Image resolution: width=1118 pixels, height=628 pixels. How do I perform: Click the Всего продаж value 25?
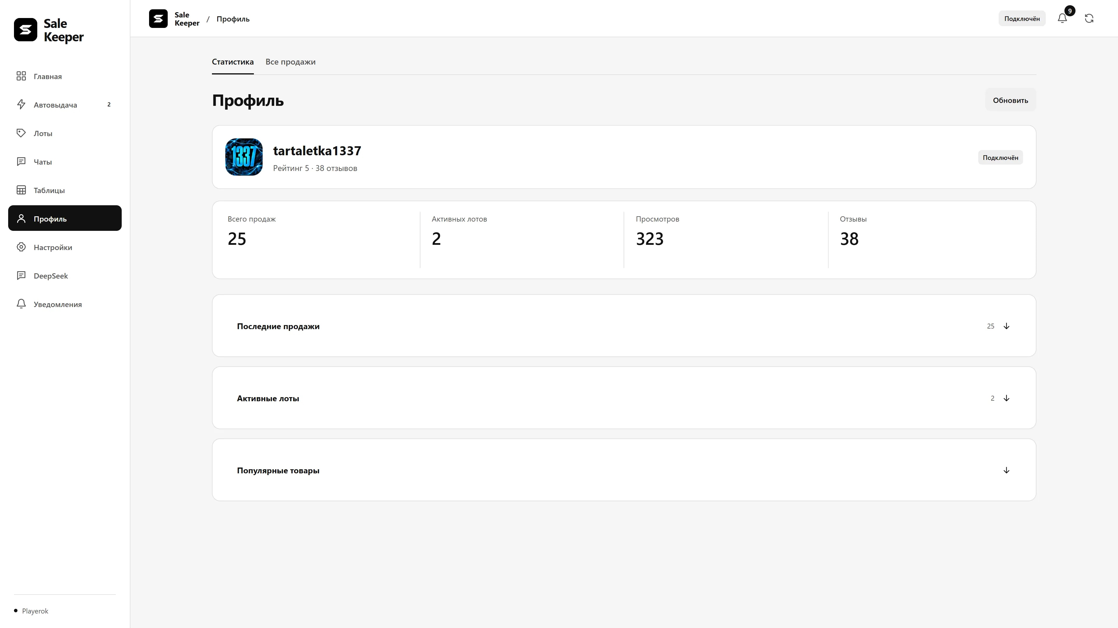click(x=237, y=239)
